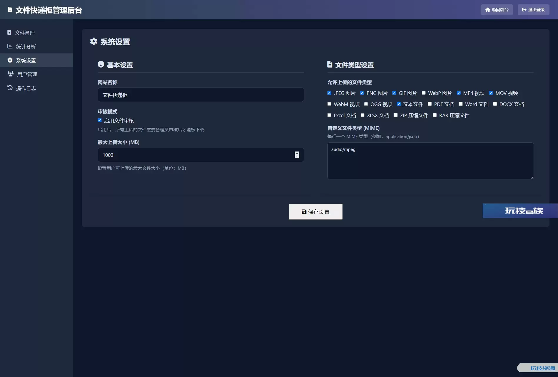This screenshot has width=558, height=377.
Task: Click the 保存设置 button
Action: (x=316, y=212)
